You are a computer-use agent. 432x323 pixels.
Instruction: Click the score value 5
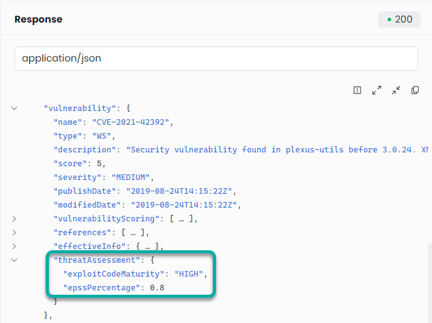point(99,164)
